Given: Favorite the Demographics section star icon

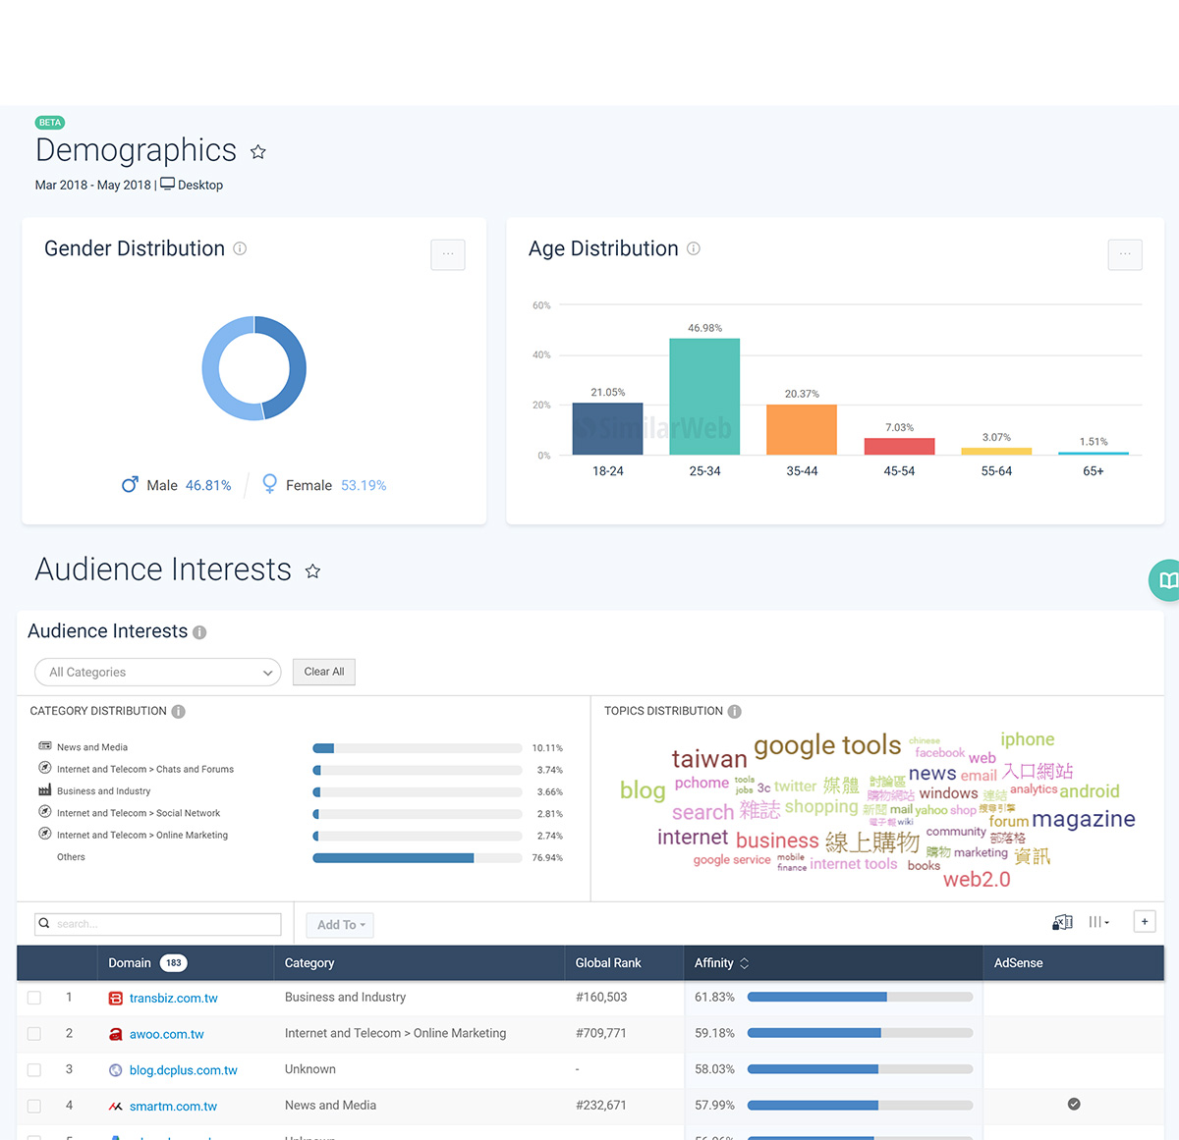Looking at the screenshot, I should 258,151.
